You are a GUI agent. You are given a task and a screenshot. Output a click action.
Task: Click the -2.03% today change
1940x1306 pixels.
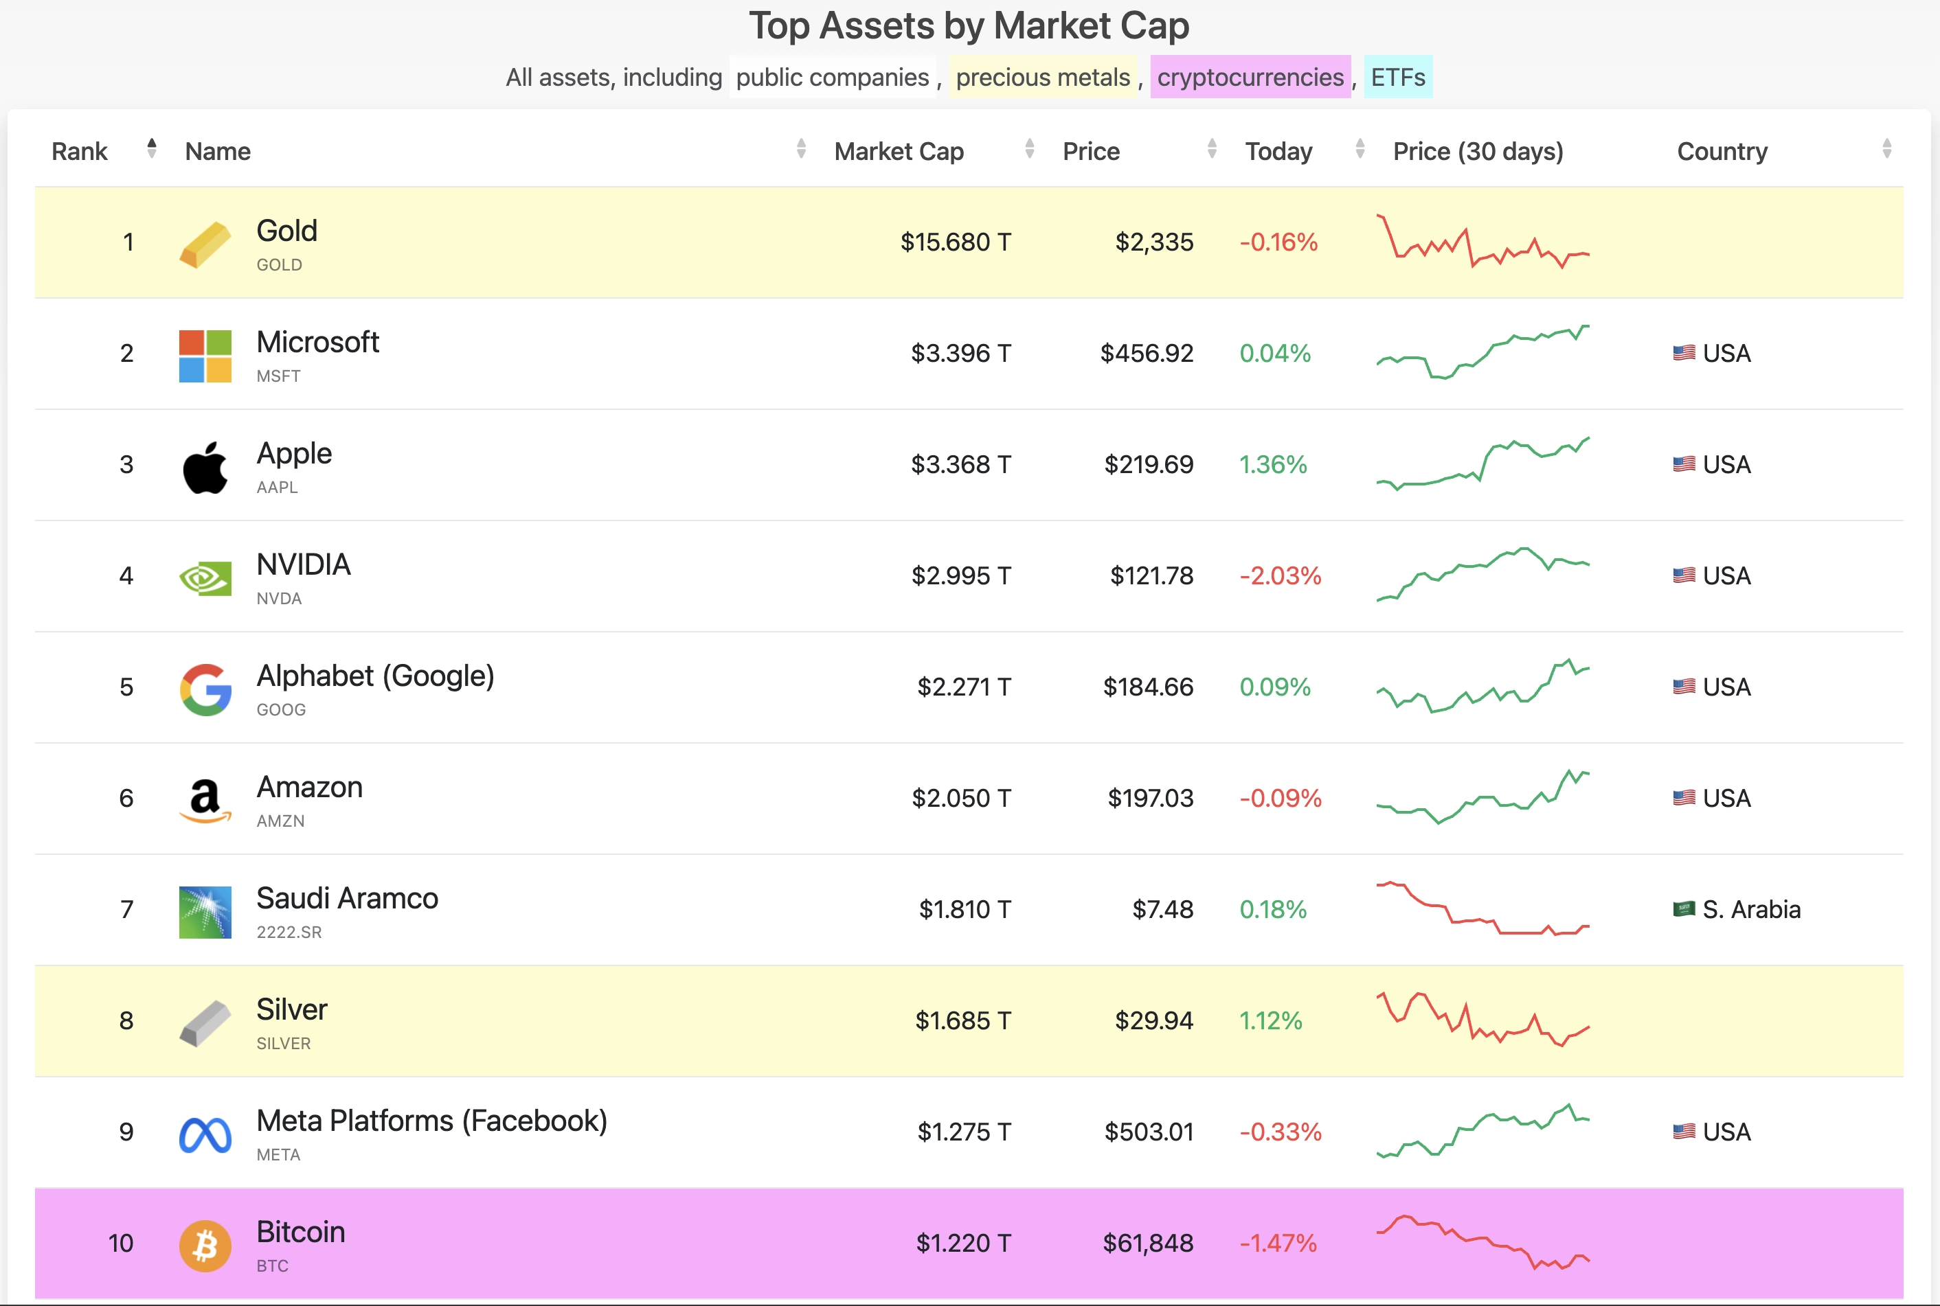[x=1280, y=575]
